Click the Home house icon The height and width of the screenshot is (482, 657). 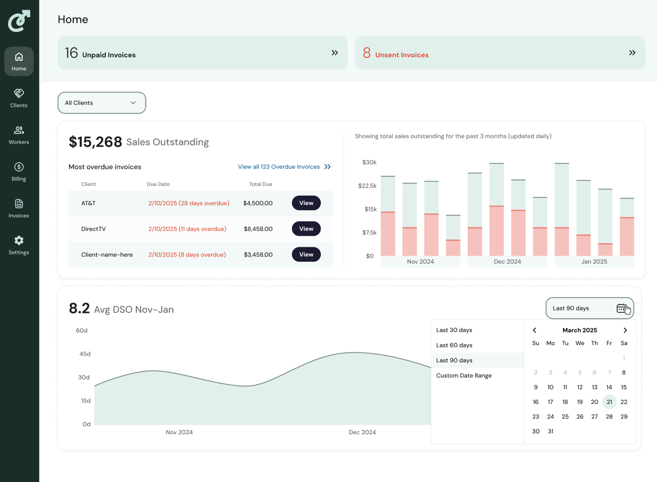coord(19,56)
